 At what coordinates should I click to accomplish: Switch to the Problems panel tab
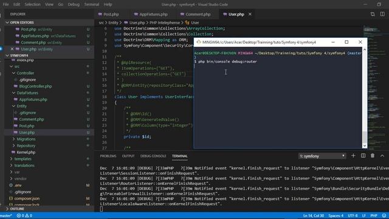pyautogui.click(x=108, y=156)
